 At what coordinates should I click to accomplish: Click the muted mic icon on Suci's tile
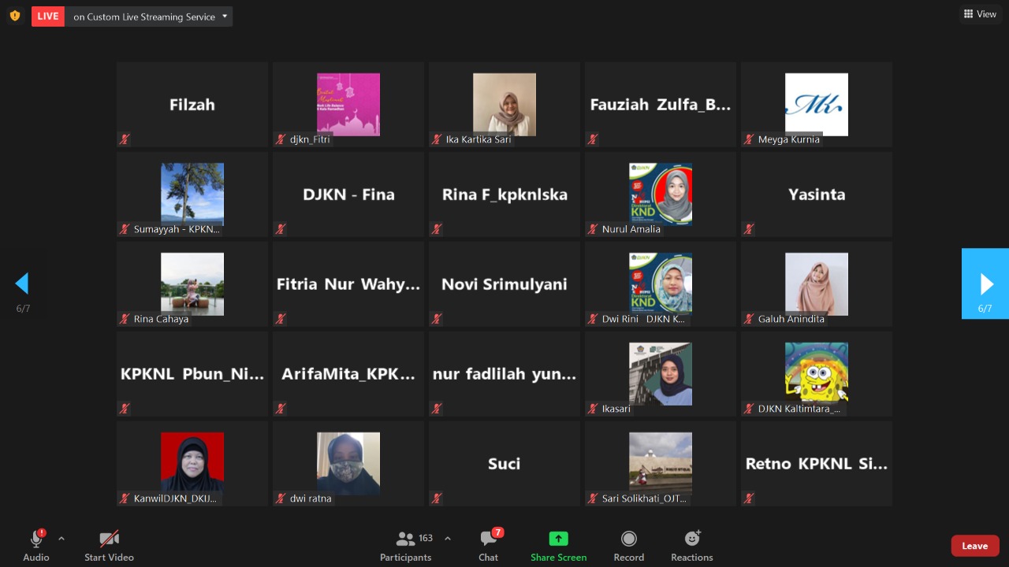pos(437,498)
